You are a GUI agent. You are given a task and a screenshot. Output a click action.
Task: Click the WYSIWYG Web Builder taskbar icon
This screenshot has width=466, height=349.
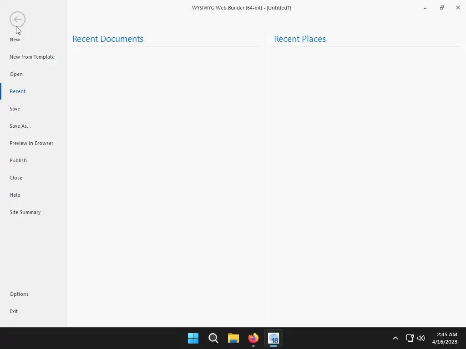[274, 338]
